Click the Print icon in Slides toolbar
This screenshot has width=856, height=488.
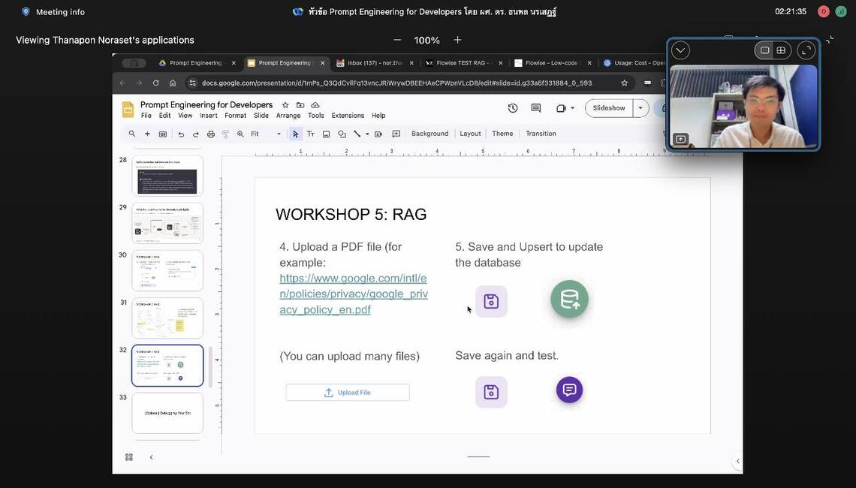coord(210,134)
